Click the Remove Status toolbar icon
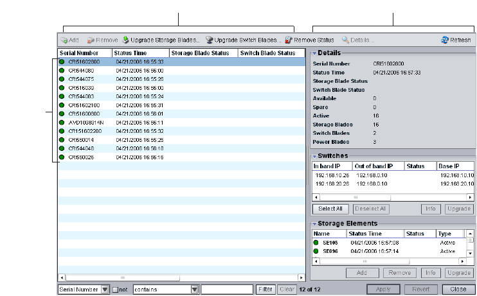This screenshot has height=296, width=477. click(289, 40)
